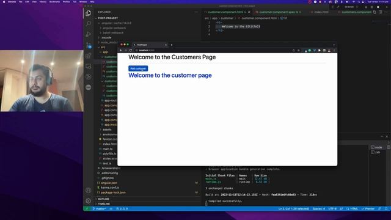
Task: Open the Search view in activity bar
Action: [x=88, y=24]
